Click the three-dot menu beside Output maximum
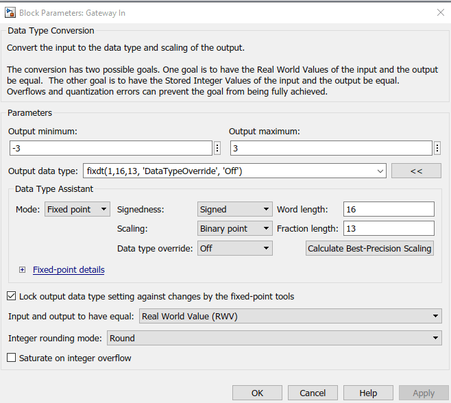451x403 pixels. pos(437,149)
